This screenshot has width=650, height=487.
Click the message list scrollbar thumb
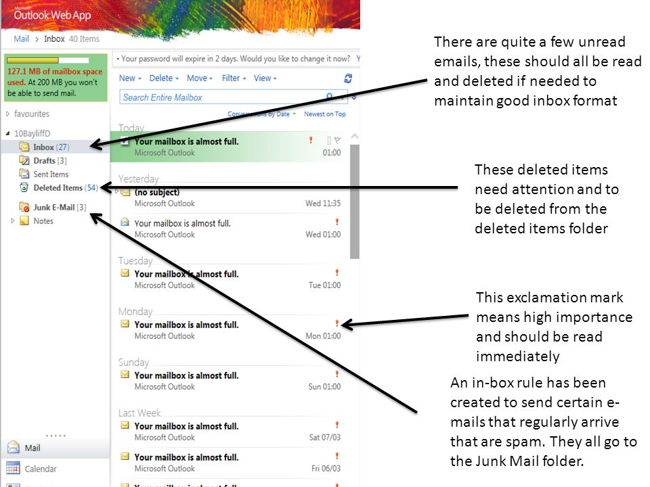coord(354,202)
